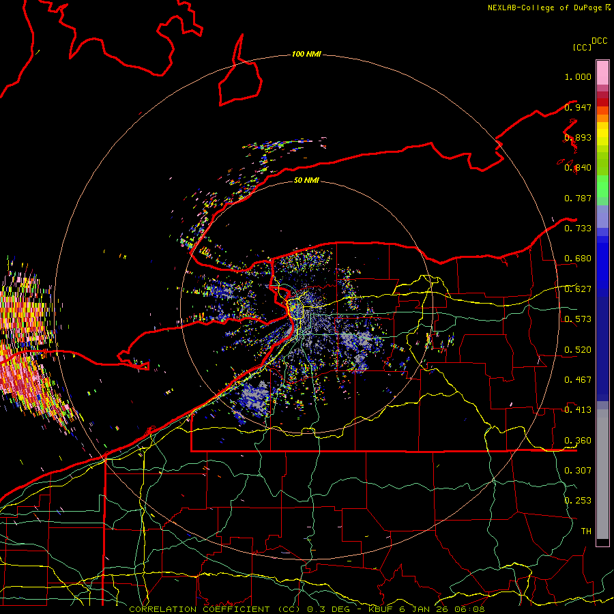Image resolution: width=614 pixels, height=614 pixels.
Task: Select the 0.360 legend value
Action: [x=578, y=441]
